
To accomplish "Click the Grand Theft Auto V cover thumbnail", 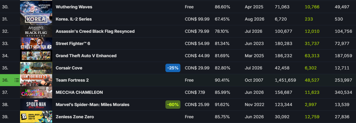I will click(x=36, y=56).
